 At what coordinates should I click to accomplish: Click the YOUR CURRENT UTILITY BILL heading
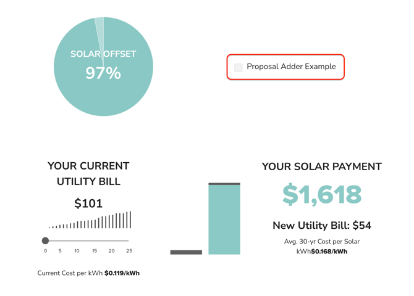88,174
